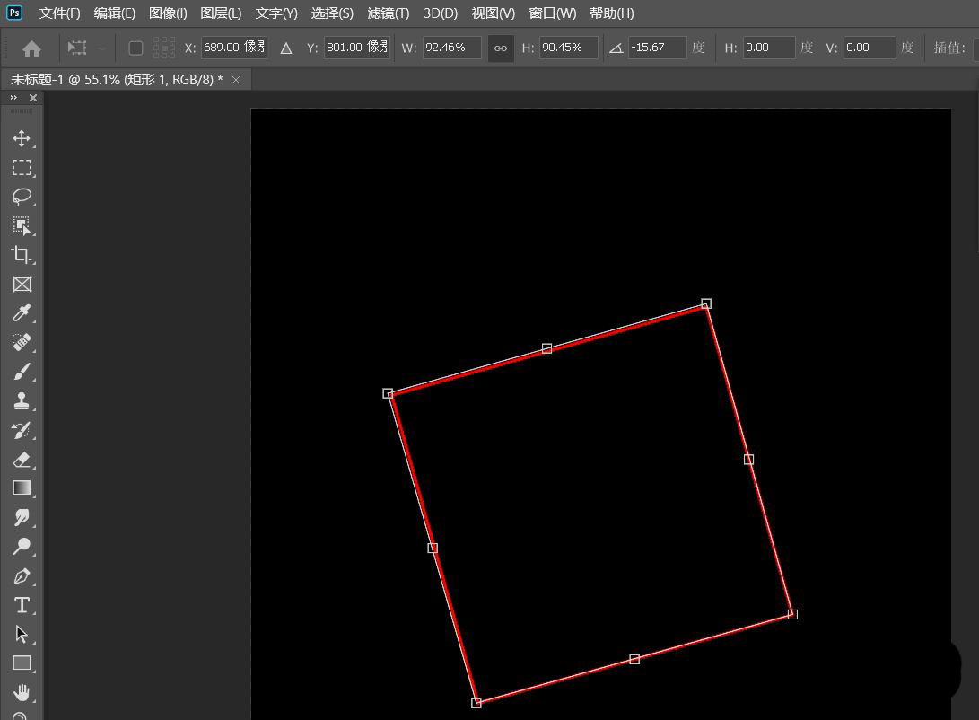Viewport: 979px width, 720px height.
Task: Click the rotation angle input field
Action: [x=657, y=48]
